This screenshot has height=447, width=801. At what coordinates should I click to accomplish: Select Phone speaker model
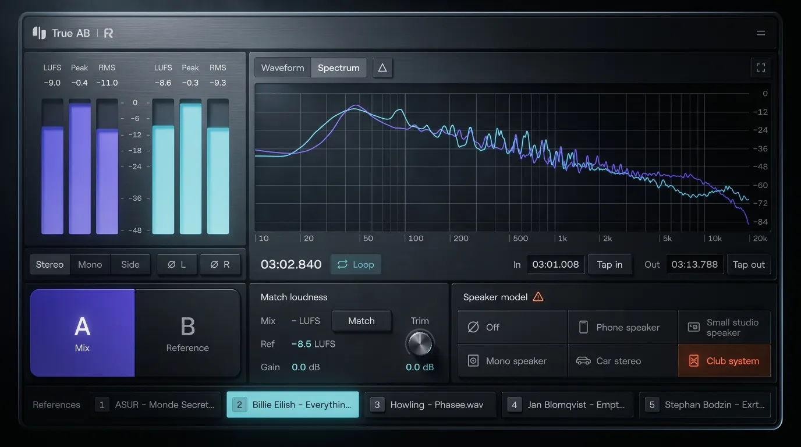622,327
